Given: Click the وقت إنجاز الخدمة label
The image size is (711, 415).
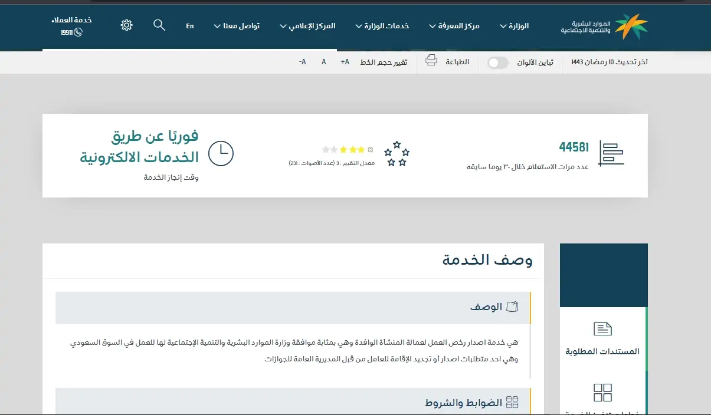Looking at the screenshot, I should pyautogui.click(x=171, y=177).
